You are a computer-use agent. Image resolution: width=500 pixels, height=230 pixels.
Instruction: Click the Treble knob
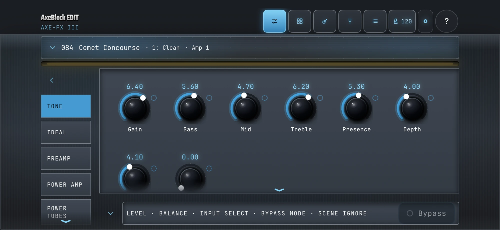pyautogui.click(x=301, y=108)
